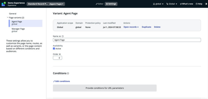
Task: Click the theme contrast toggle icon
Action: click(x=206, y=4)
